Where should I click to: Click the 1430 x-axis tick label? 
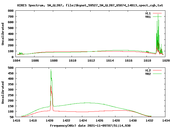tap(133, 121)
